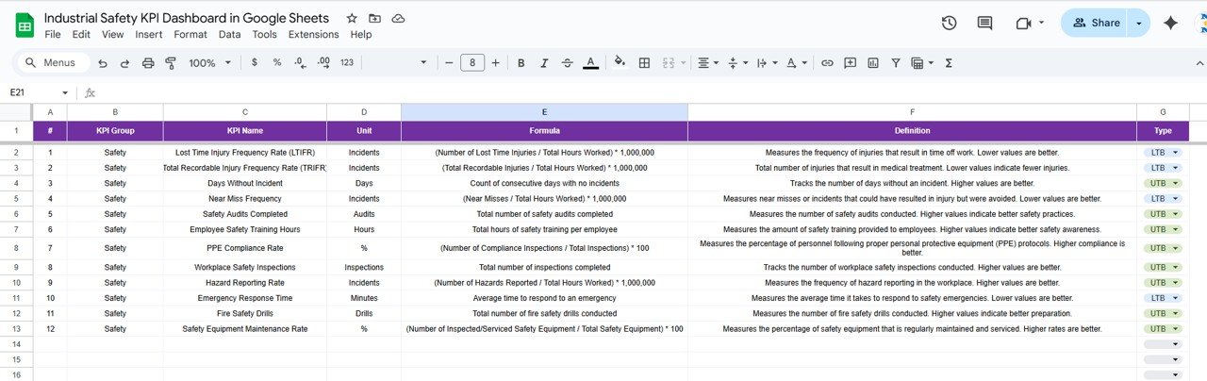Image resolution: width=1207 pixels, height=381 pixels.
Task: Click the Menus search button
Action: point(53,63)
